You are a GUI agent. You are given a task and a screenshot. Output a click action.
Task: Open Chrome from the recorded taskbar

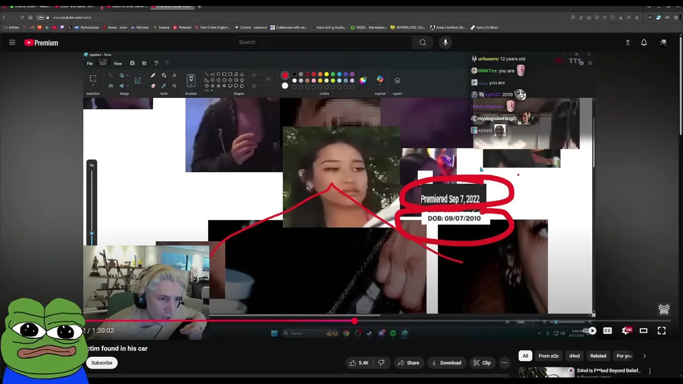tap(346, 333)
